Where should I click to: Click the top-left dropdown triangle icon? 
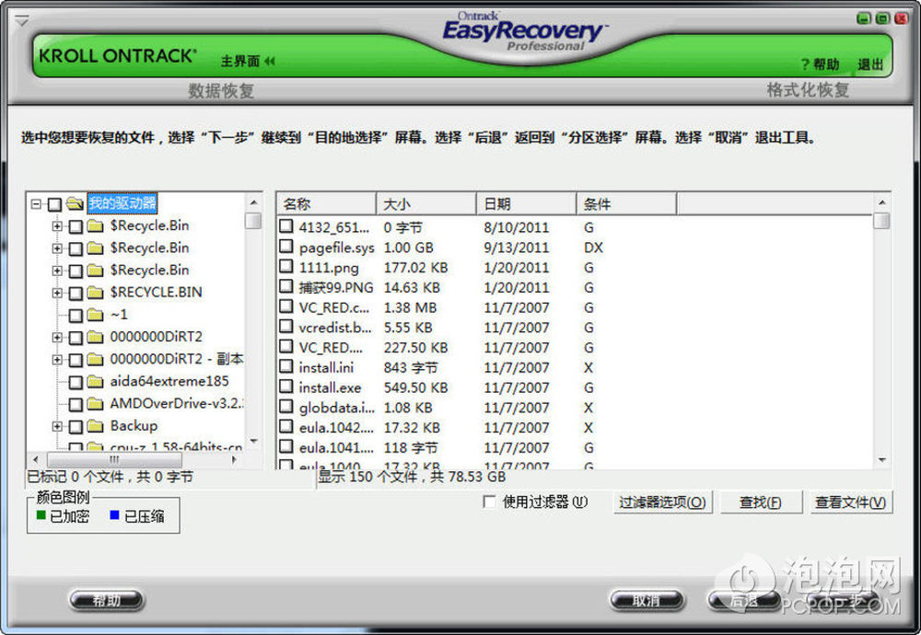22,21
